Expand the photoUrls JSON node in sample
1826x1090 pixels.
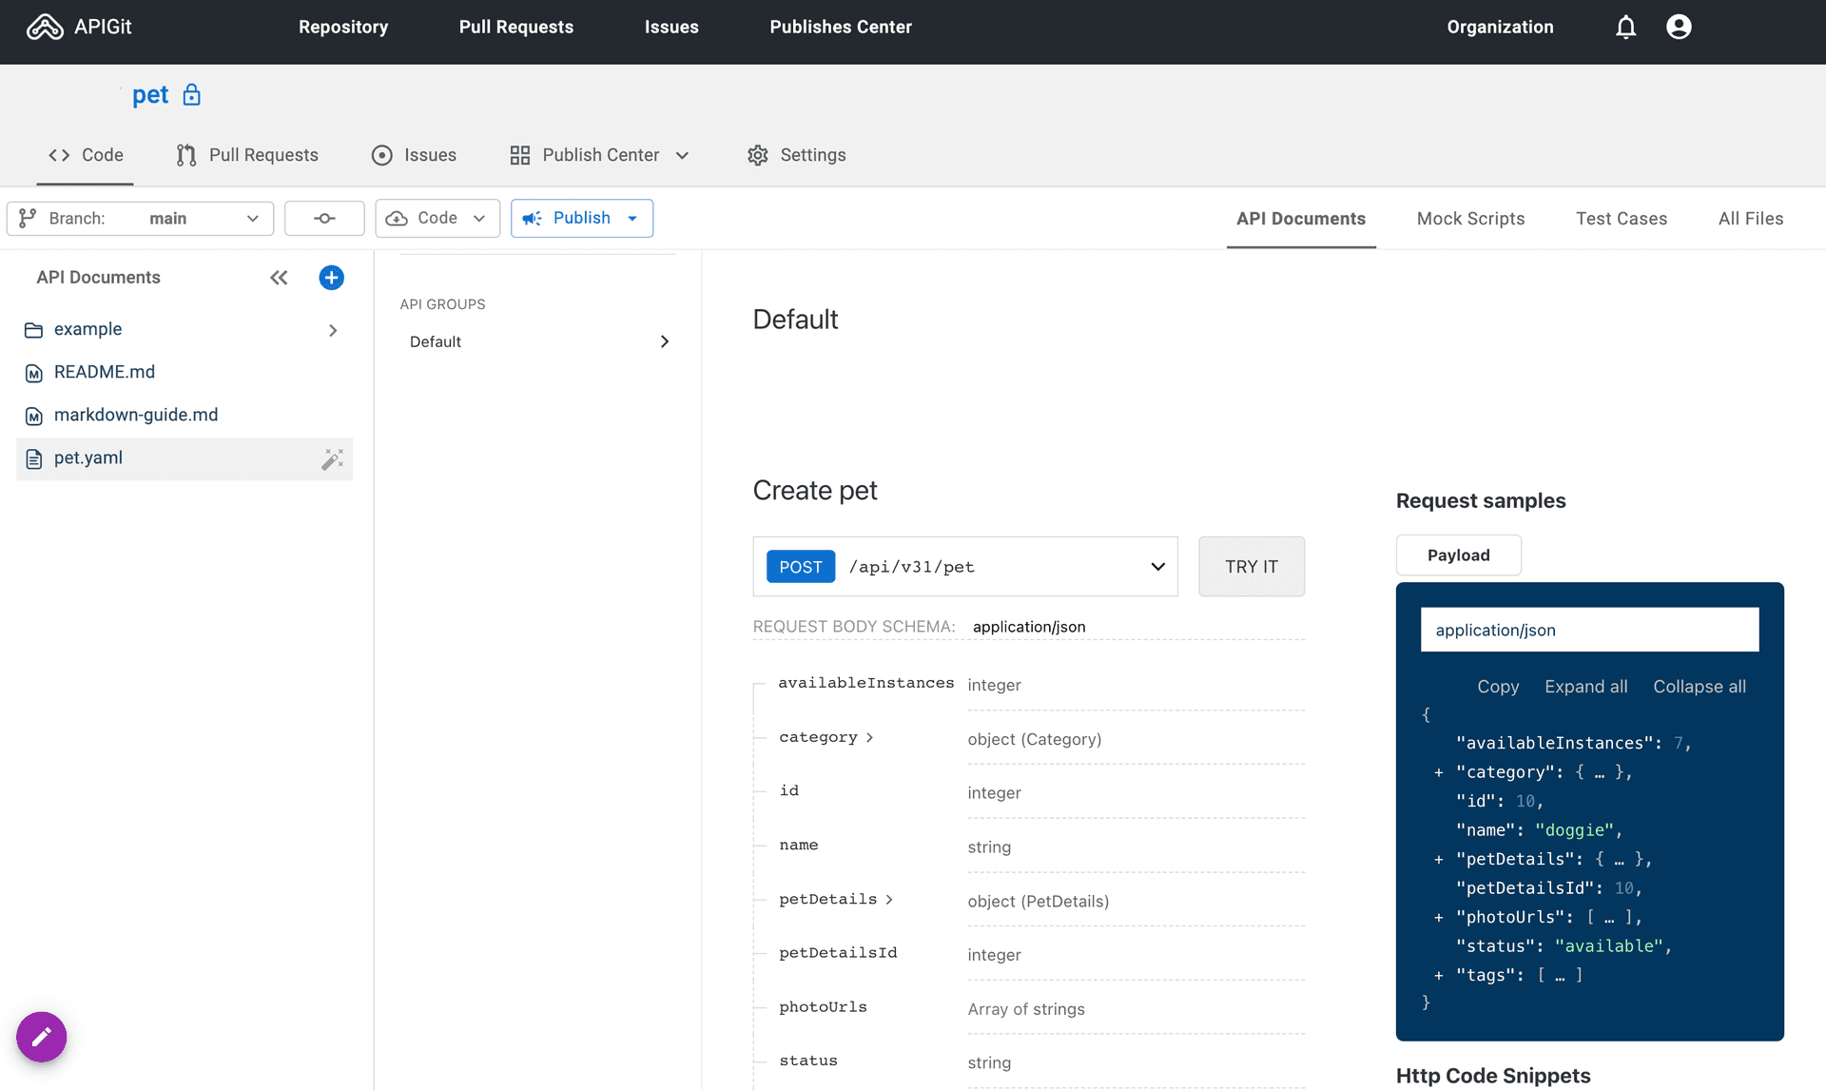coord(1439,918)
